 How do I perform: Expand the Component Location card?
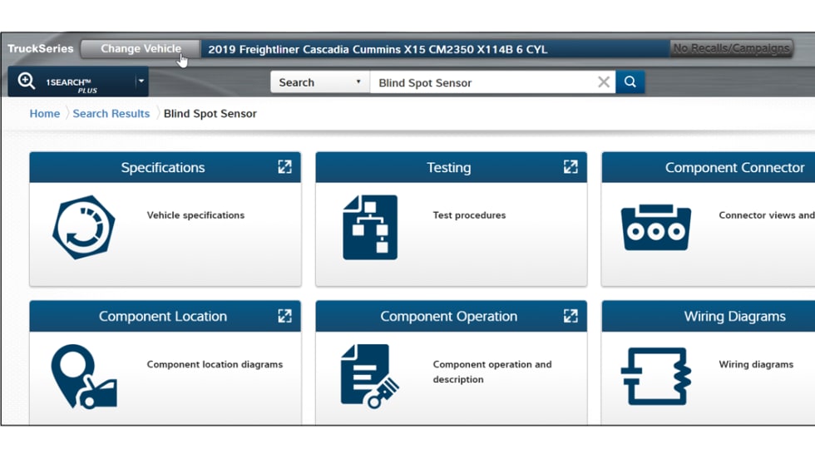pos(284,316)
